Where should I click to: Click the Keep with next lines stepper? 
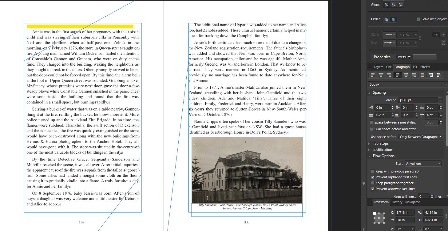pos(432,197)
